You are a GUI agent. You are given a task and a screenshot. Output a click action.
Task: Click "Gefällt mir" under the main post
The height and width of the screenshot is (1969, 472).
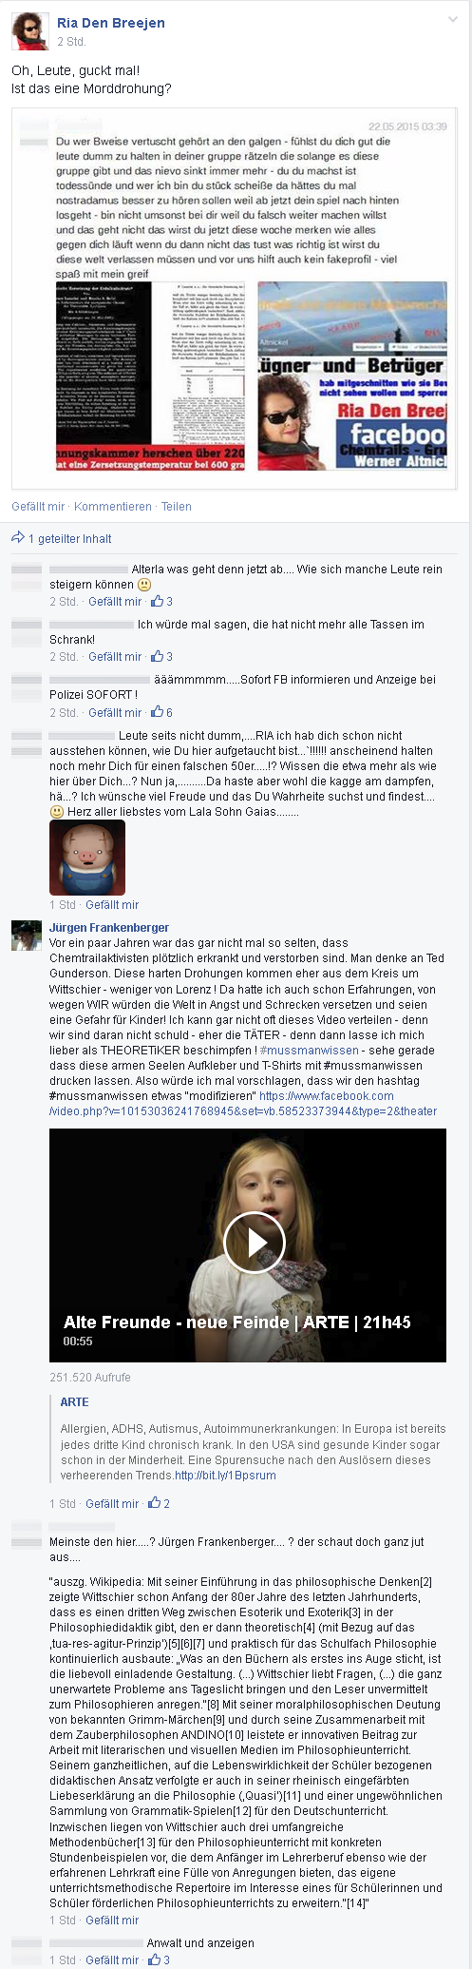click(x=38, y=507)
